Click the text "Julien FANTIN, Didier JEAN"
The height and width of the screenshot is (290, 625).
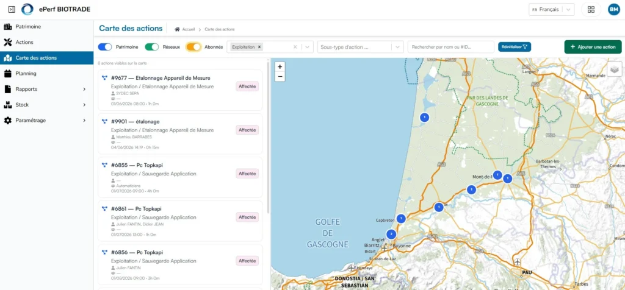(140, 224)
